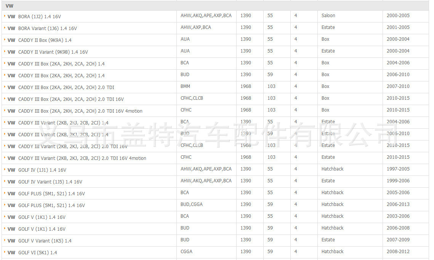The height and width of the screenshot is (260, 434).
Task: Select the '2001-2005' year range cell
Action: [x=398, y=27]
